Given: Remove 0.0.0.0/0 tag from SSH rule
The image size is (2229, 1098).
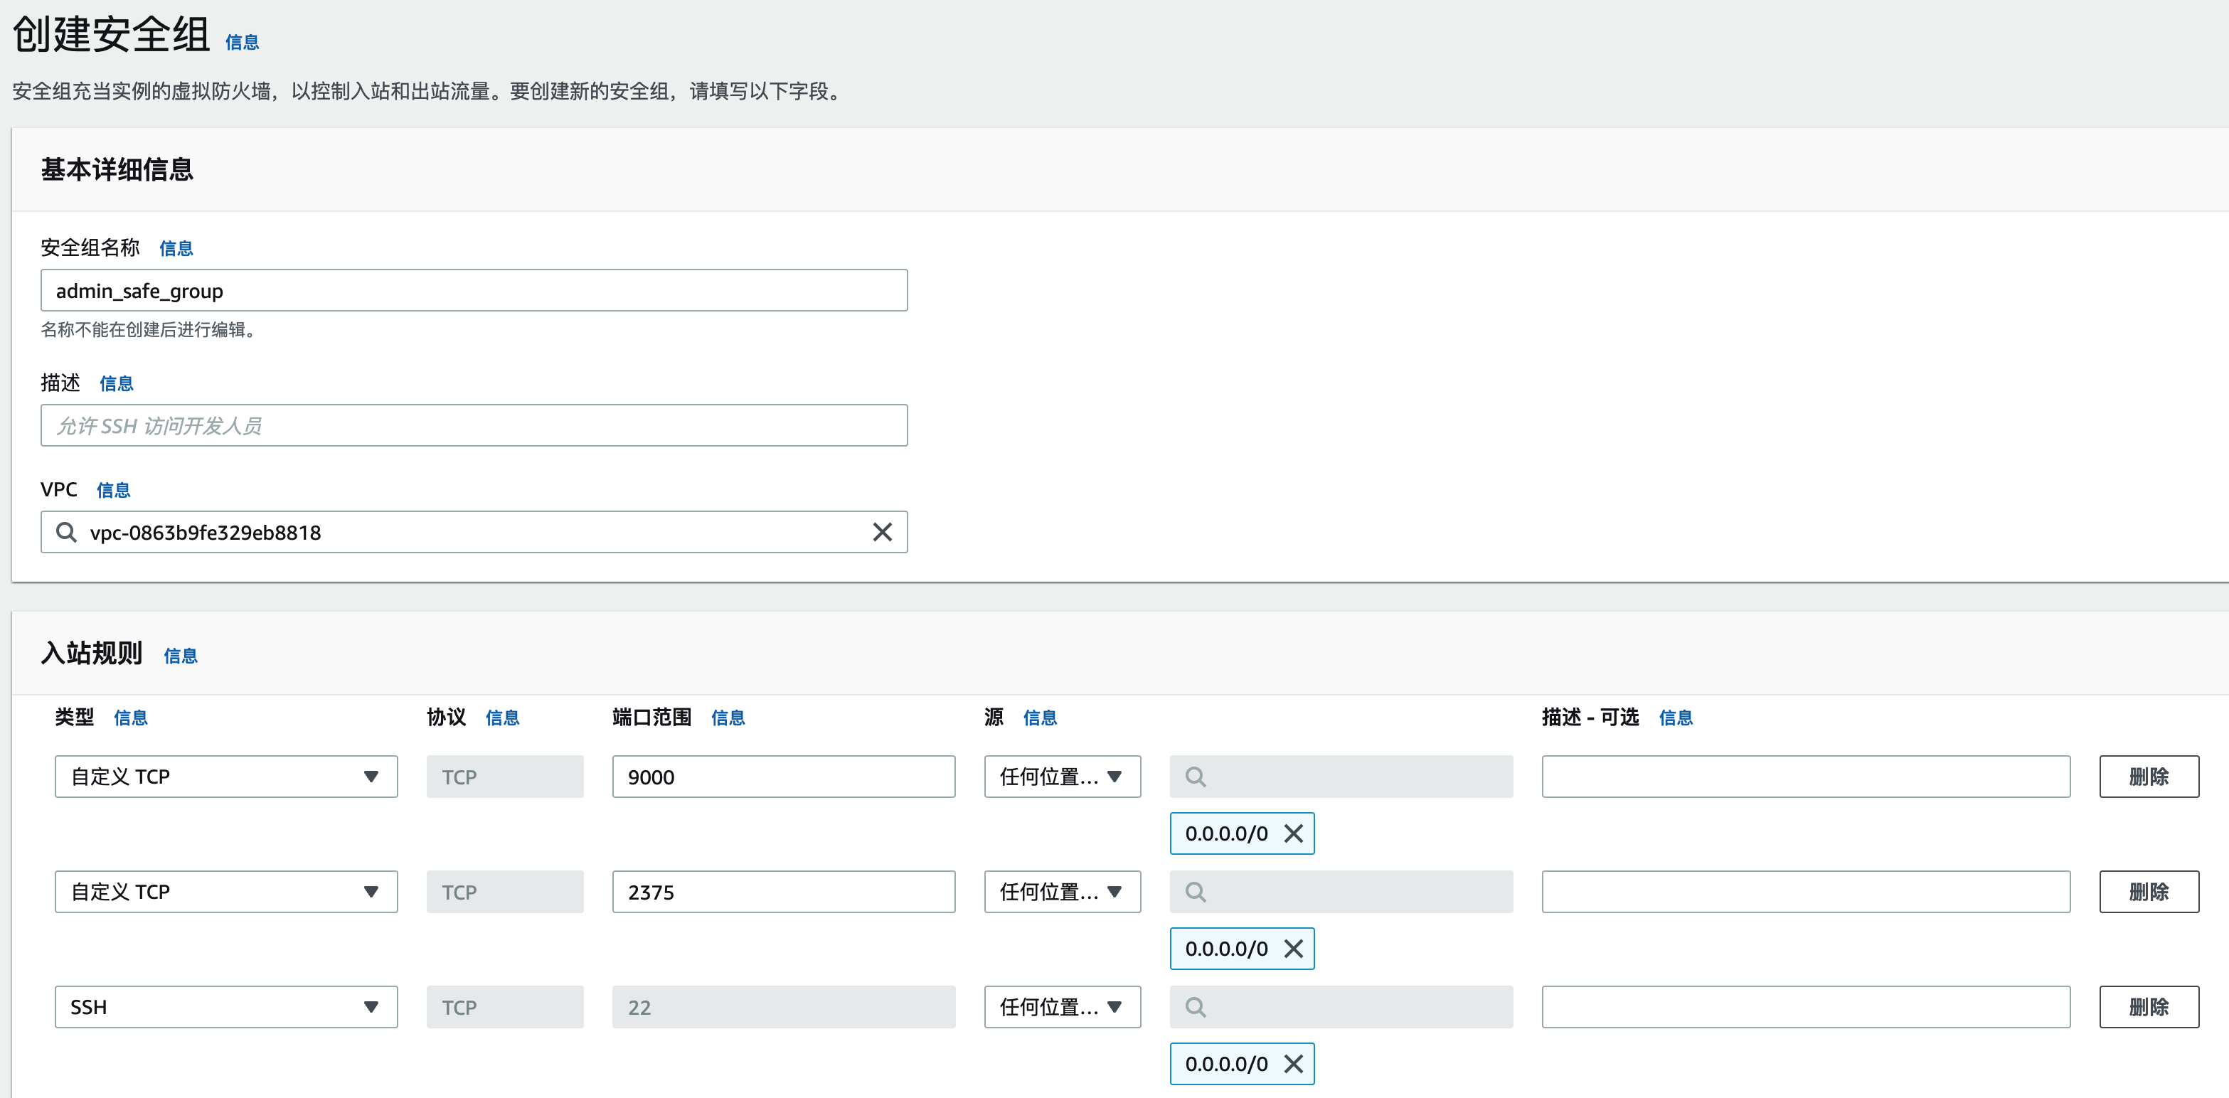Looking at the screenshot, I should 1294,1063.
